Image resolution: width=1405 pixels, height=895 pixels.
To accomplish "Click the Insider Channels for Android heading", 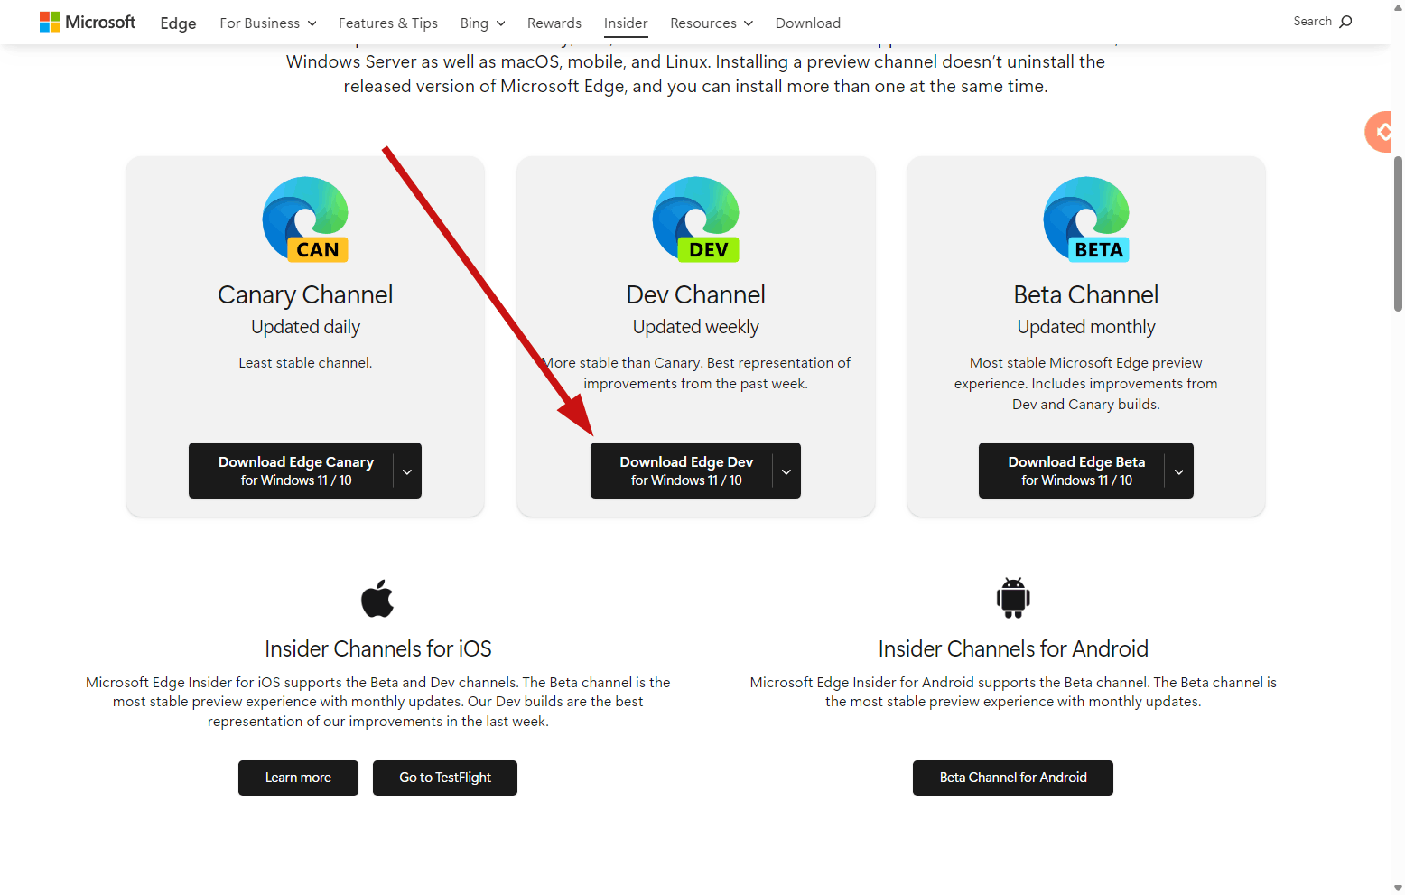I will [1013, 648].
